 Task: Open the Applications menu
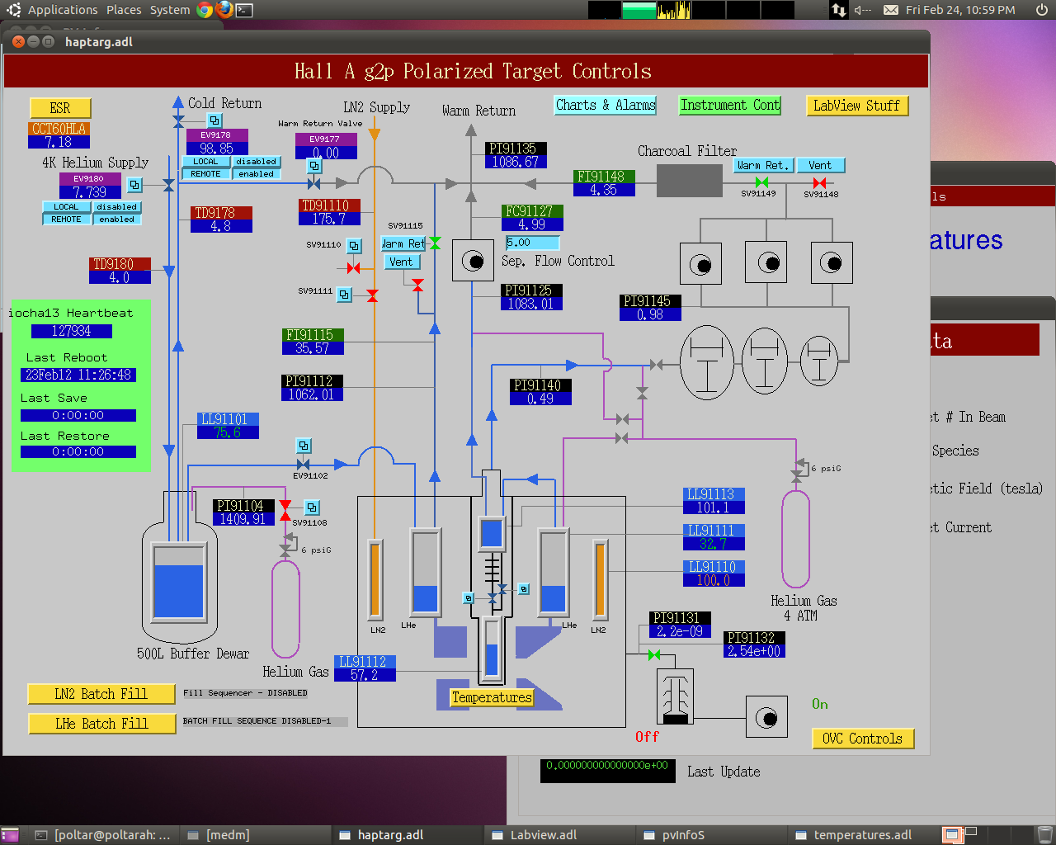coord(63,10)
